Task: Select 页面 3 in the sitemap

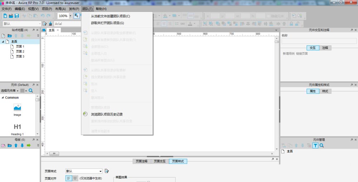Action: pyautogui.click(x=20, y=56)
